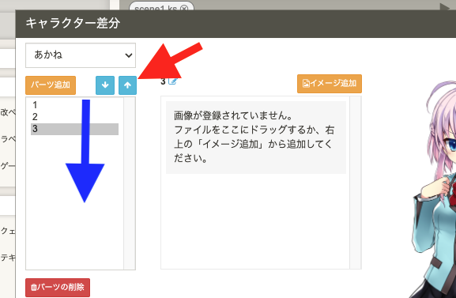
Task: Select highlighted part 3 in the list
Action: pyautogui.click(x=74, y=129)
